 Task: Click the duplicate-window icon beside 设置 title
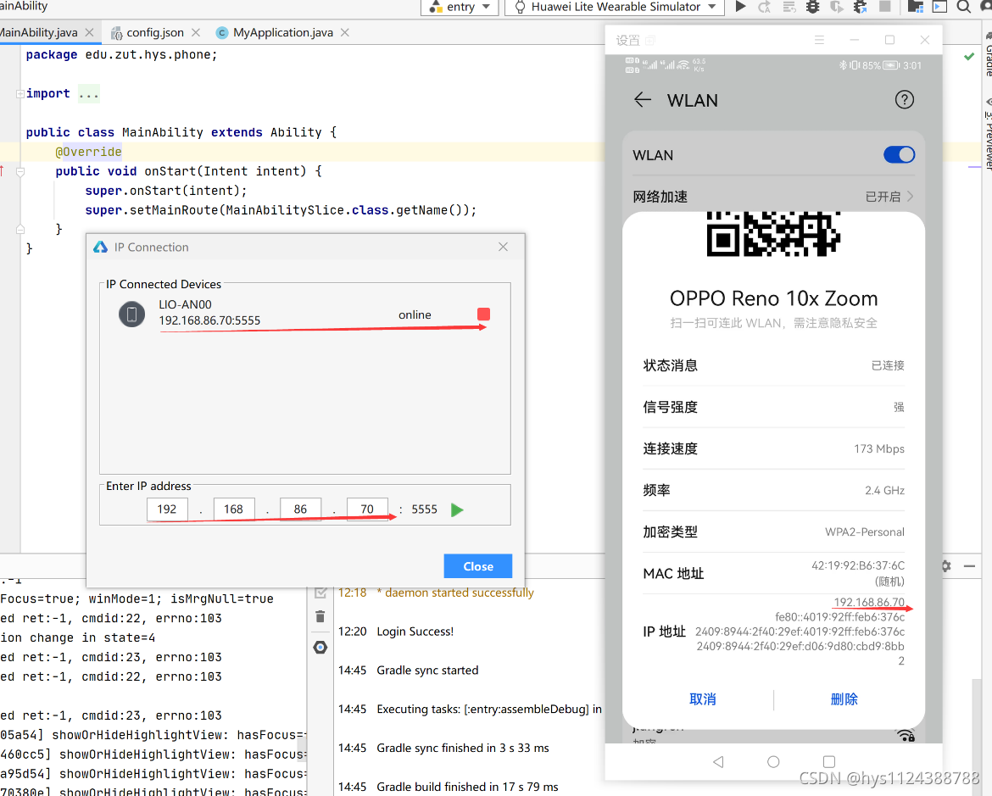(650, 41)
